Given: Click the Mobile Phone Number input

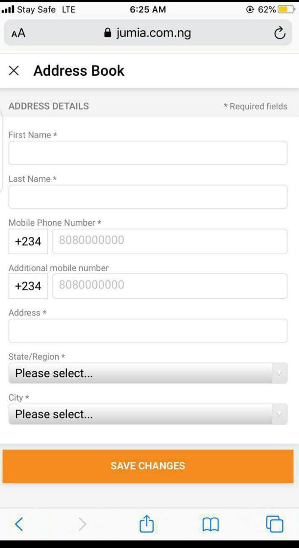Looking at the screenshot, I should pyautogui.click(x=169, y=241).
